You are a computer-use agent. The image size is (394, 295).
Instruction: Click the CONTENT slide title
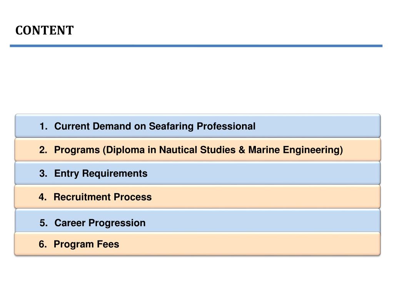tap(45, 30)
